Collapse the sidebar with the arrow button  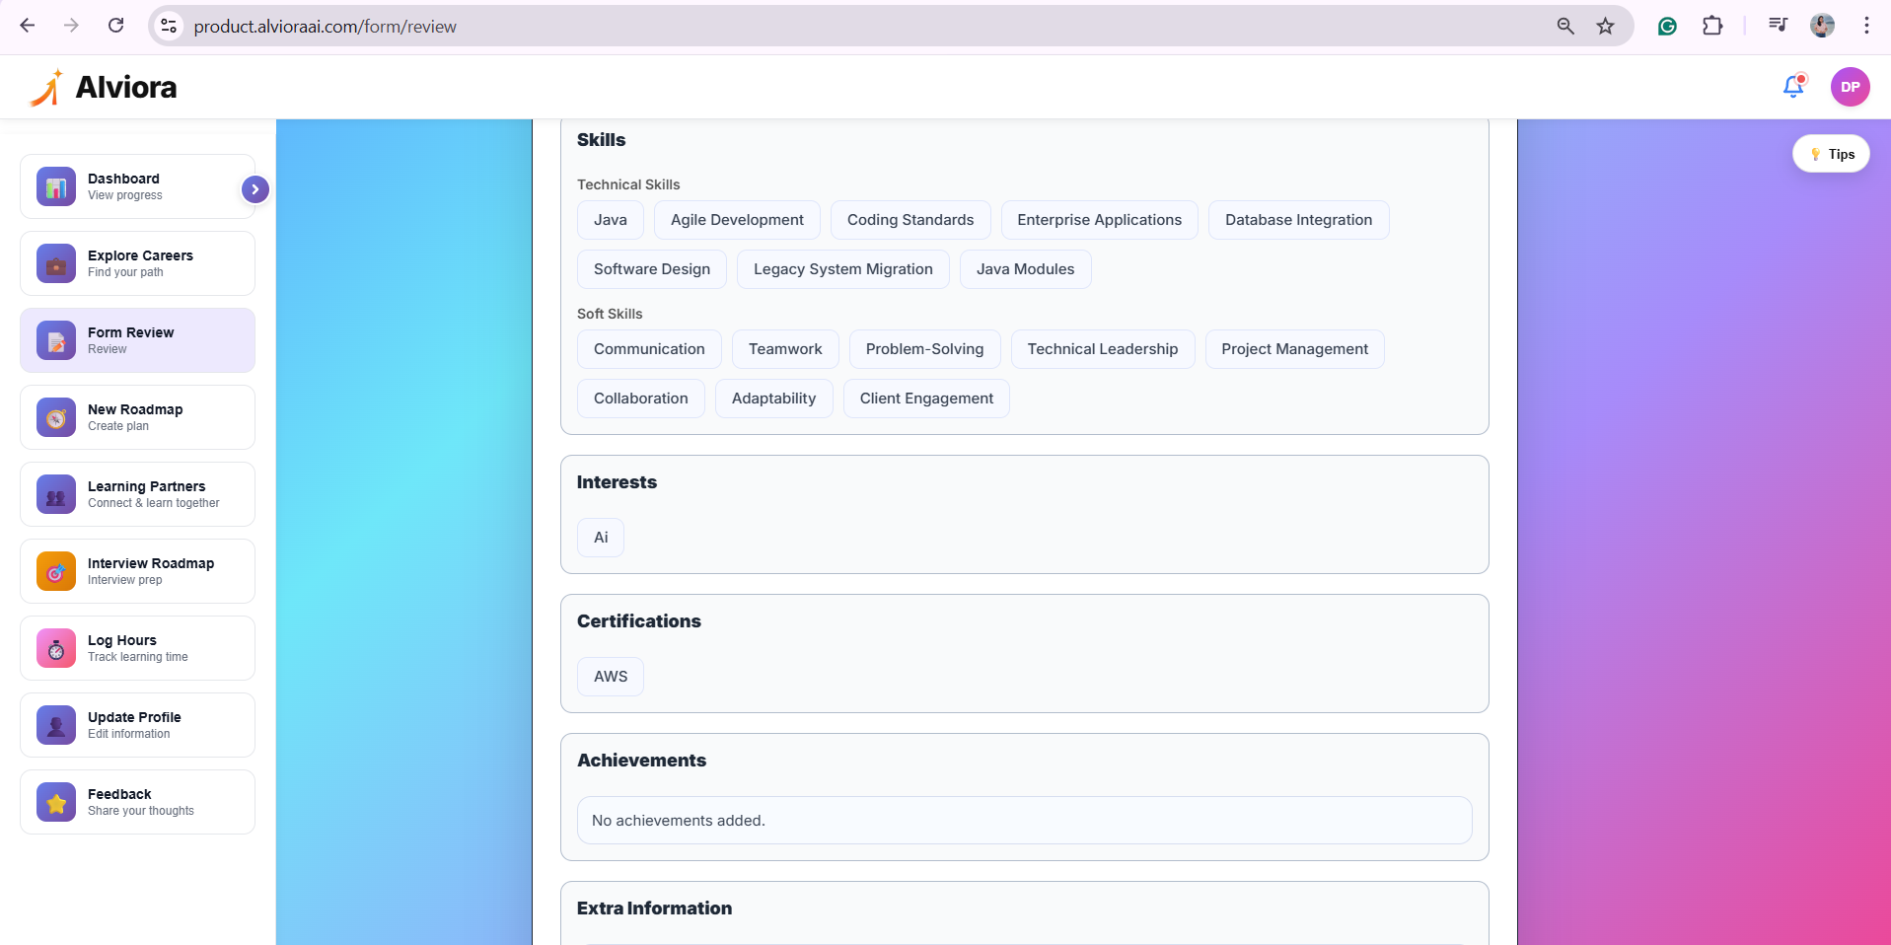255,189
